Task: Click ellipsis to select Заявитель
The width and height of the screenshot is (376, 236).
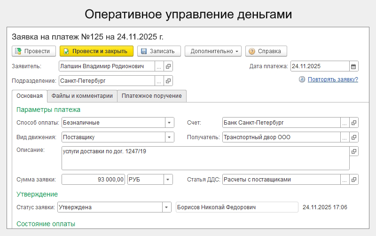Action: point(159,66)
